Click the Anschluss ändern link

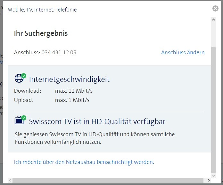pos(183,52)
